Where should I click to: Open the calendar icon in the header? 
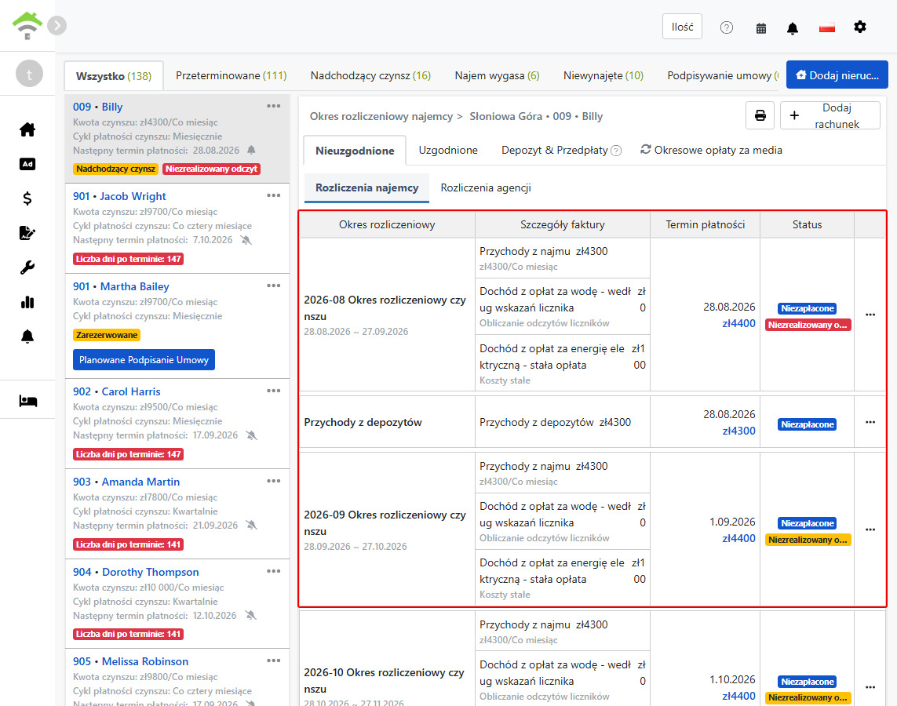pos(761,28)
